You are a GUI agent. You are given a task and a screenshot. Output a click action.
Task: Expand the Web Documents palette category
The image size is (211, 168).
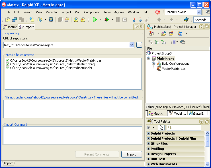(x=148, y=164)
